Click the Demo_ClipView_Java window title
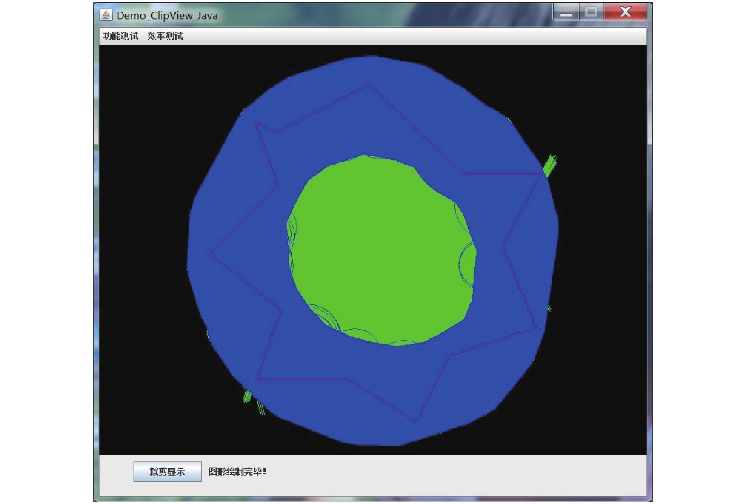Viewport: 746px width, 504px height. pyautogui.click(x=167, y=16)
